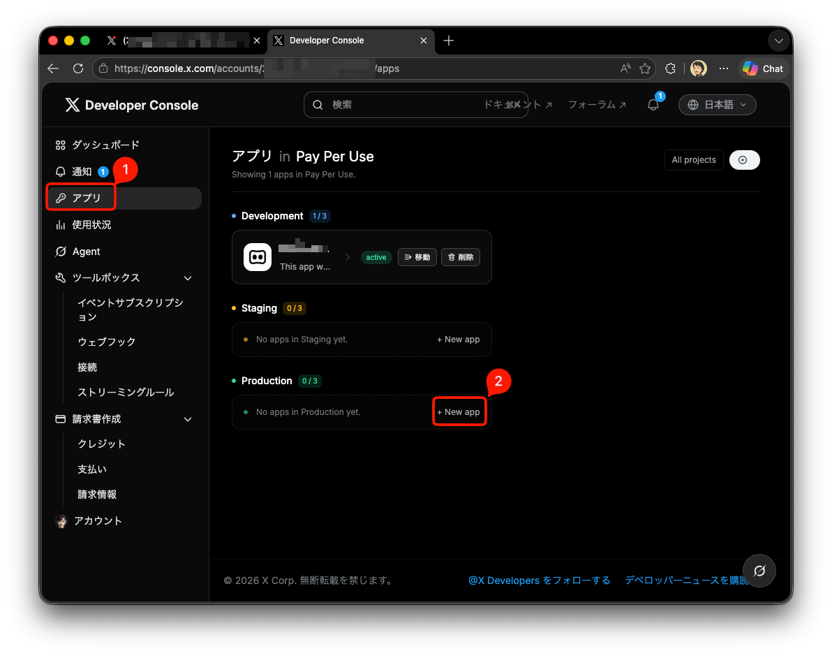Open イベントサブスクリプション item
Image resolution: width=832 pixels, height=656 pixels.
(131, 309)
